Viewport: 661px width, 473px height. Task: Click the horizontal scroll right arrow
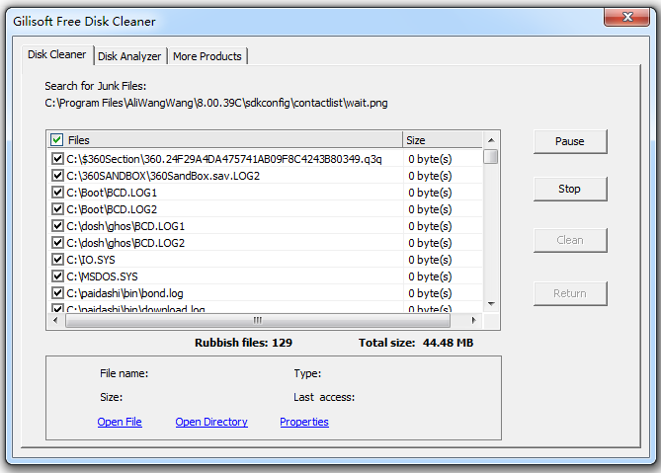pyautogui.click(x=474, y=321)
